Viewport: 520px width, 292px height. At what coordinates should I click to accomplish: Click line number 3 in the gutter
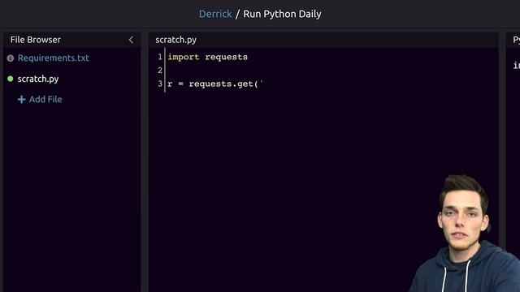tap(160, 84)
